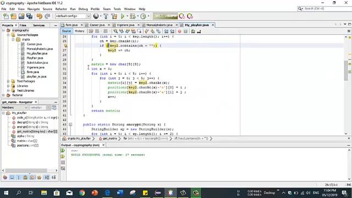Click the first profiler icon after memory bar
Viewport: 352px width, 198px height.
[x=182, y=16]
